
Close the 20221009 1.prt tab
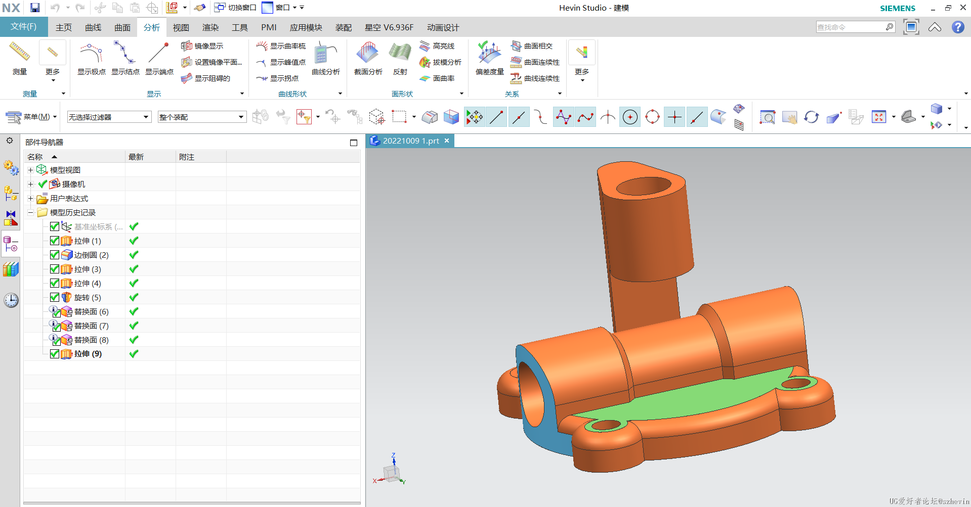(x=447, y=141)
